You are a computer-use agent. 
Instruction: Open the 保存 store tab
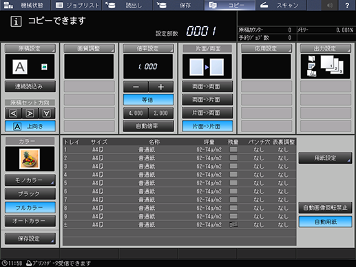click(178, 6)
